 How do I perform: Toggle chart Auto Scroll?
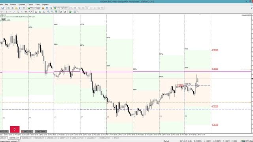[61, 11]
